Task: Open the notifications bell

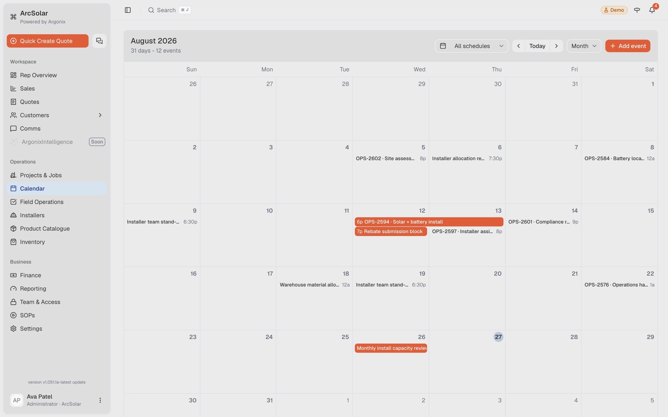Action: (652, 10)
